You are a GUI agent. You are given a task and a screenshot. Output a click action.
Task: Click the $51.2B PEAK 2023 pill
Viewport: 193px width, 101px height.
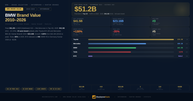click(13, 89)
